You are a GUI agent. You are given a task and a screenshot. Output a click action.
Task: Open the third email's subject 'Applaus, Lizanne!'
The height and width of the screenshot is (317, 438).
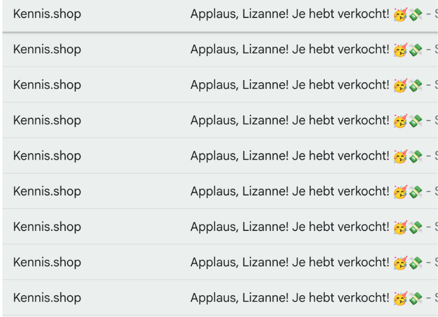290,85
